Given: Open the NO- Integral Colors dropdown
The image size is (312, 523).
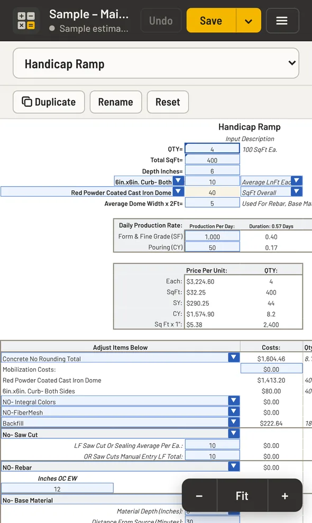Looking at the screenshot, I should (x=234, y=400).
